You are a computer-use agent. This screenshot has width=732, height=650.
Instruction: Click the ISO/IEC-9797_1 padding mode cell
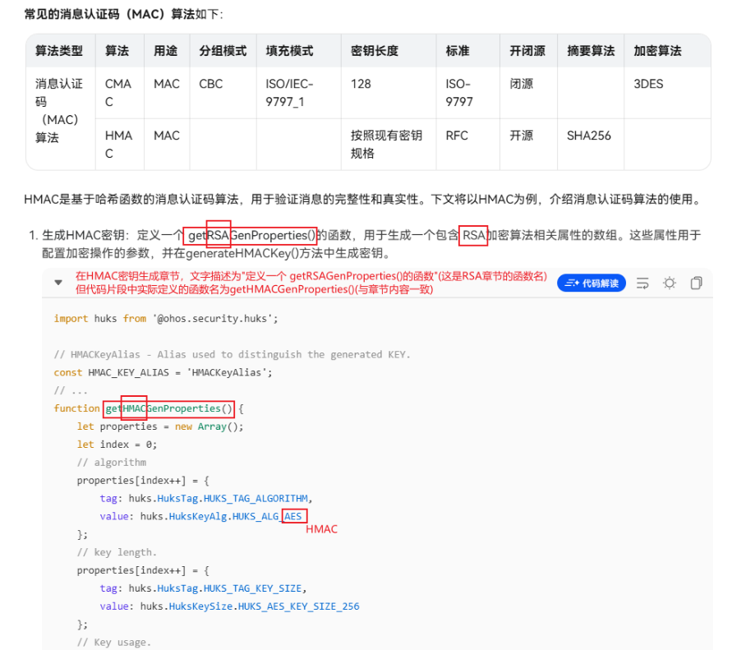289,93
